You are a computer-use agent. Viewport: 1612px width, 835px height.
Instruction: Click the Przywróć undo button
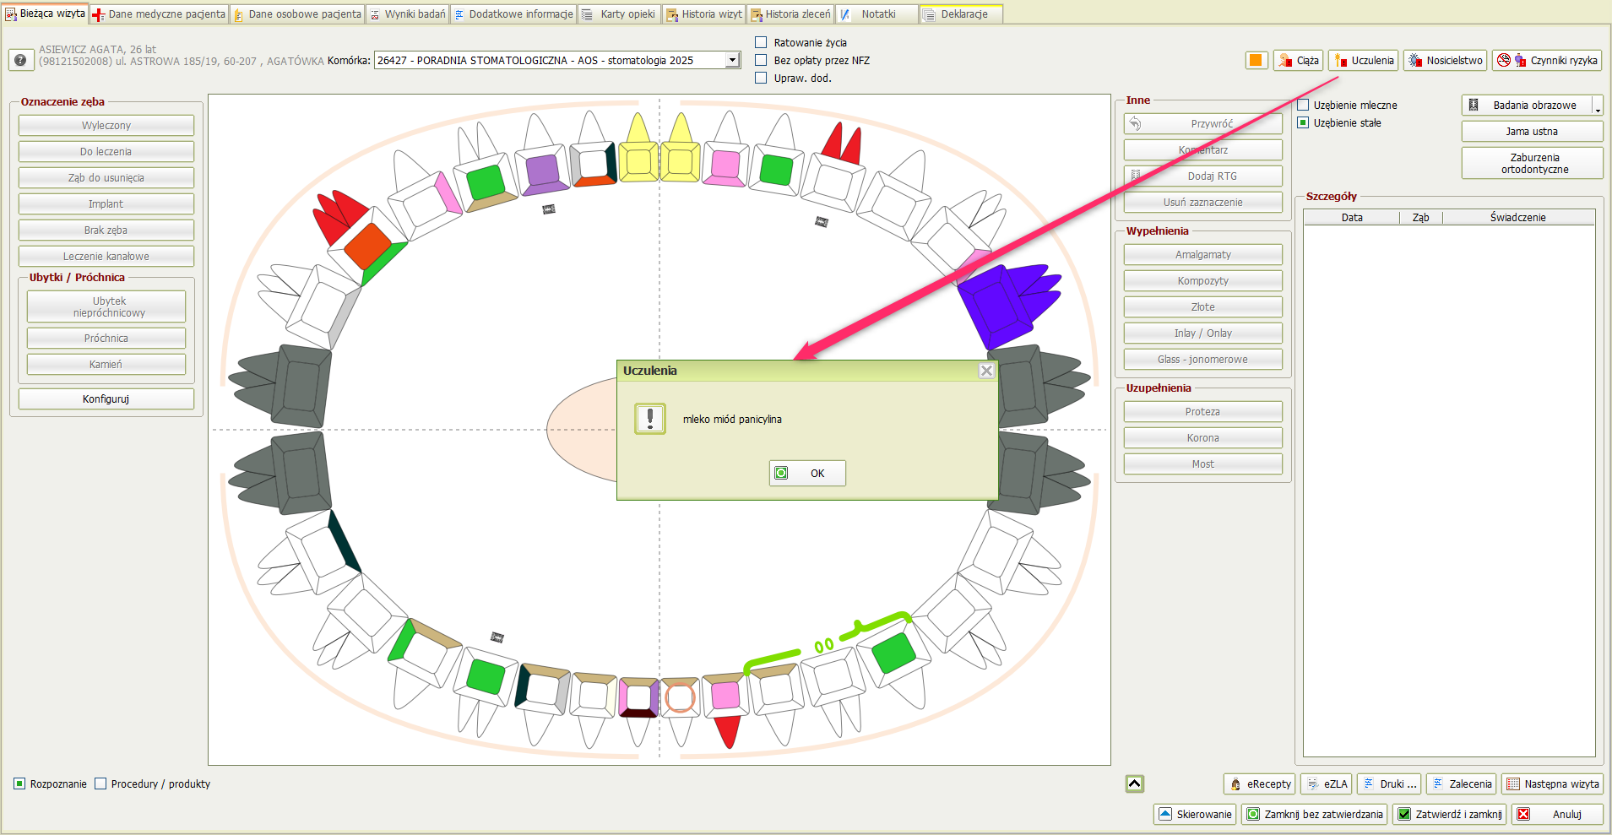(x=1202, y=124)
